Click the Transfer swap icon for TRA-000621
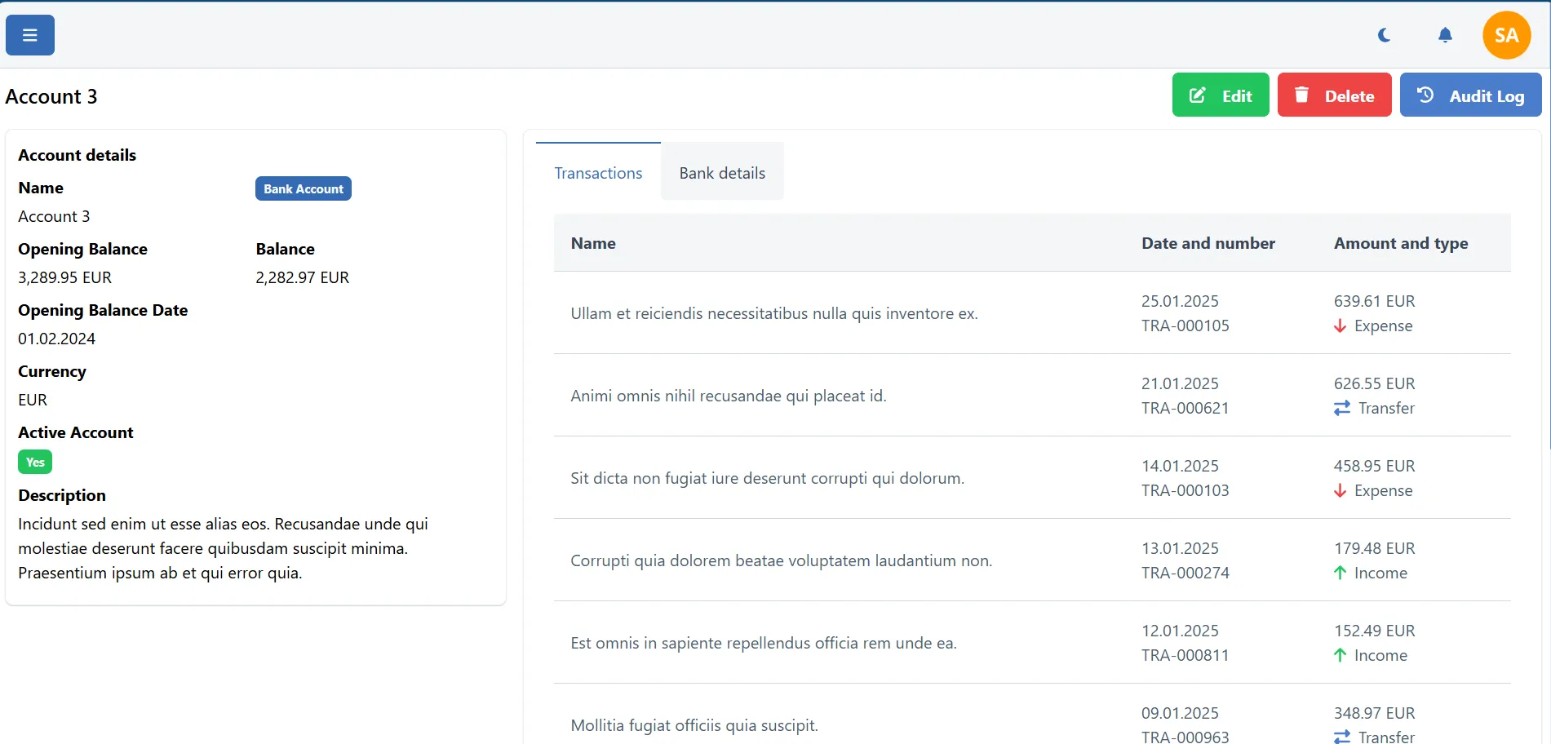This screenshot has width=1551, height=744. (x=1341, y=408)
